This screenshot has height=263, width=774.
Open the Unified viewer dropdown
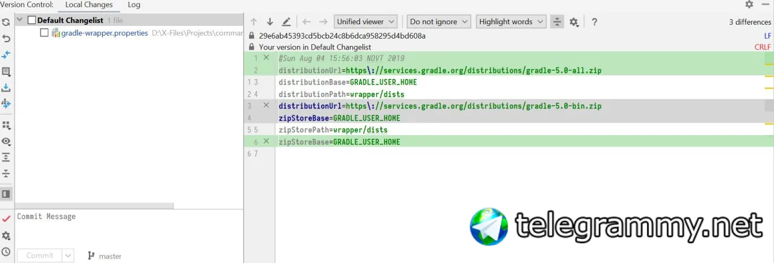pos(366,22)
